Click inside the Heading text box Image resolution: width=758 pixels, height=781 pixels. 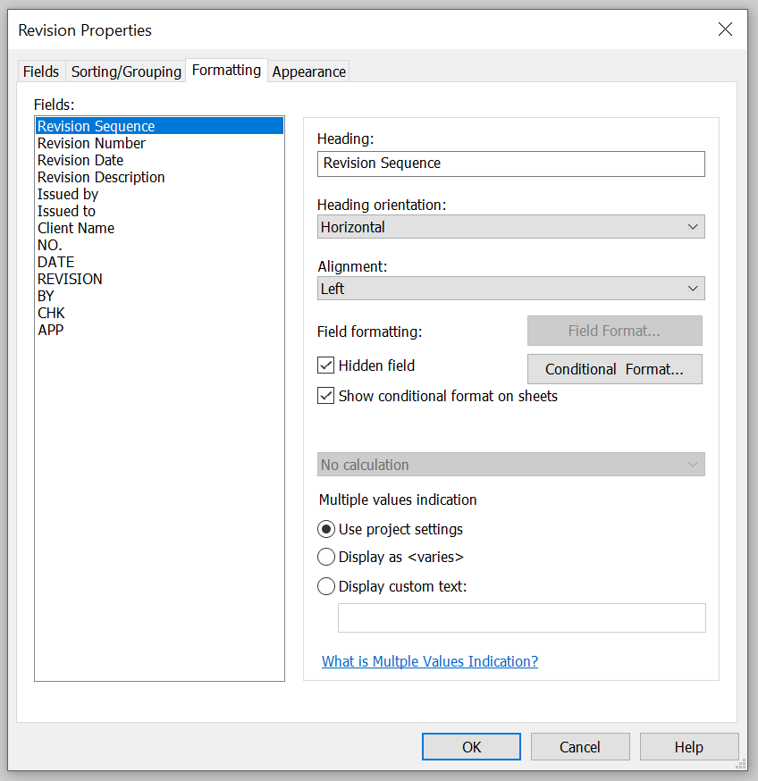tap(510, 164)
